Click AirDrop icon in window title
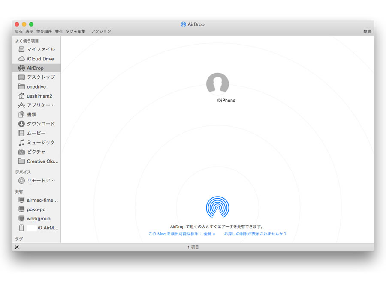This screenshot has height=289, width=386. click(184, 24)
